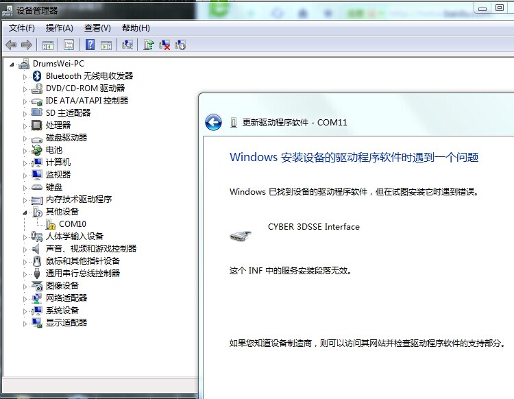Select 网络适配器 tree label

tap(66, 298)
